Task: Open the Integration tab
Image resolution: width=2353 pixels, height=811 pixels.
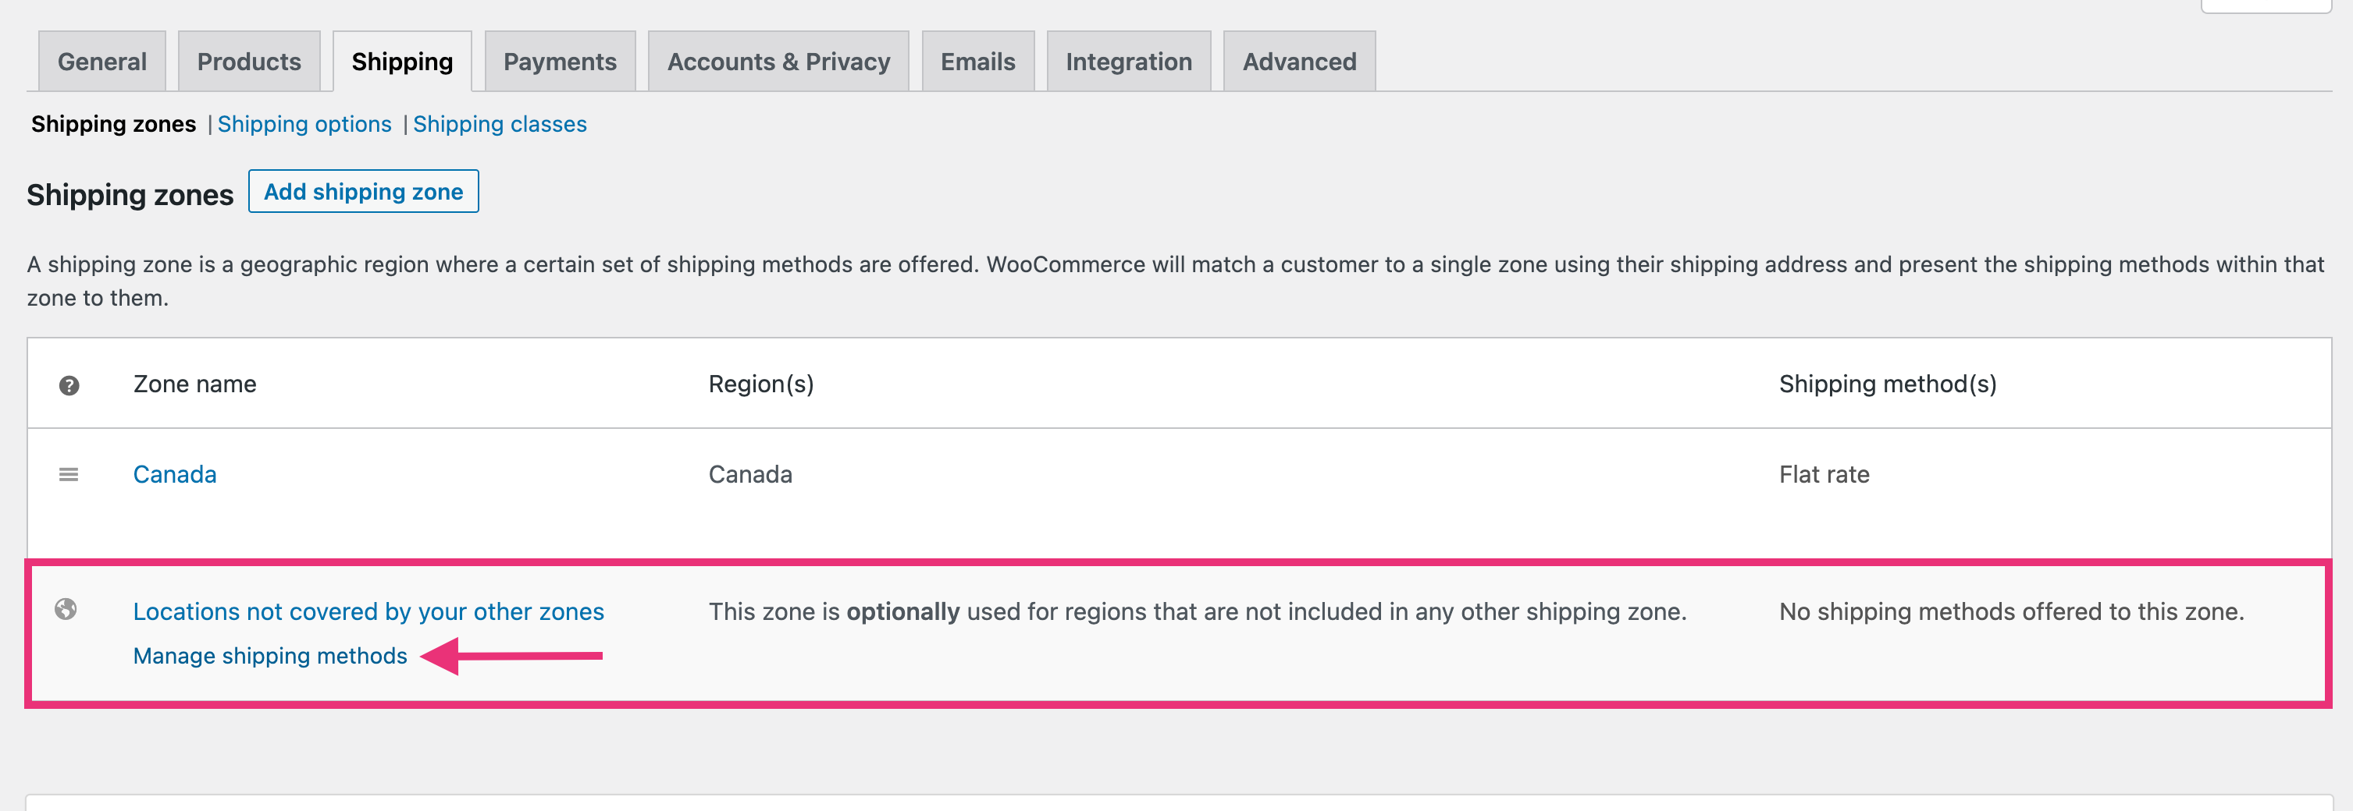Action: point(1128,62)
